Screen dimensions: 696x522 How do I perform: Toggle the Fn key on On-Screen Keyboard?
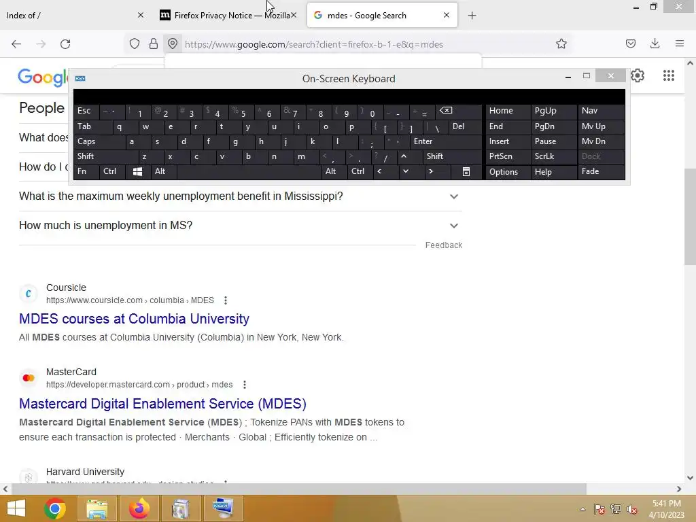[x=86, y=171]
